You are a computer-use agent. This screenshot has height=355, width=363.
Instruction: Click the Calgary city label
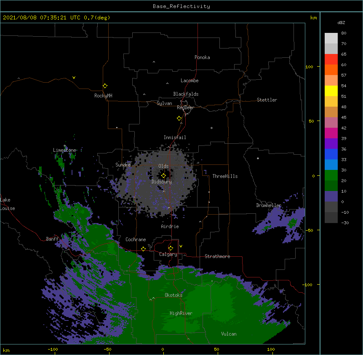[x=168, y=254]
